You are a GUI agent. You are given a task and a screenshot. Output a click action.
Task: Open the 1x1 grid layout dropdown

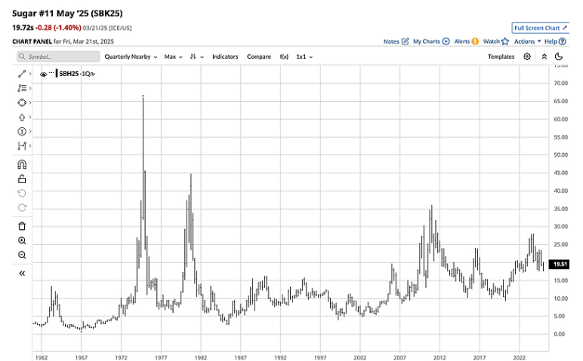(x=304, y=57)
